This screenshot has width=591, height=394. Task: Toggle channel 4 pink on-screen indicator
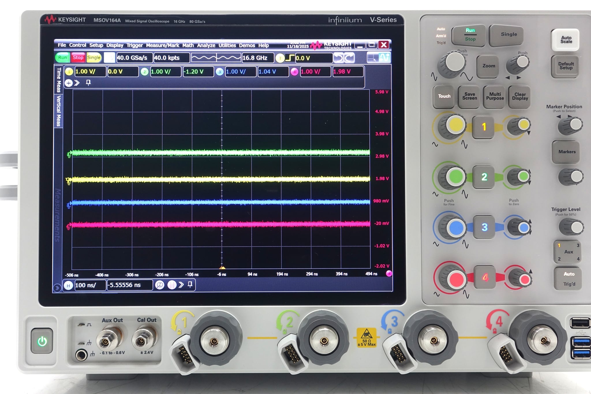point(294,72)
